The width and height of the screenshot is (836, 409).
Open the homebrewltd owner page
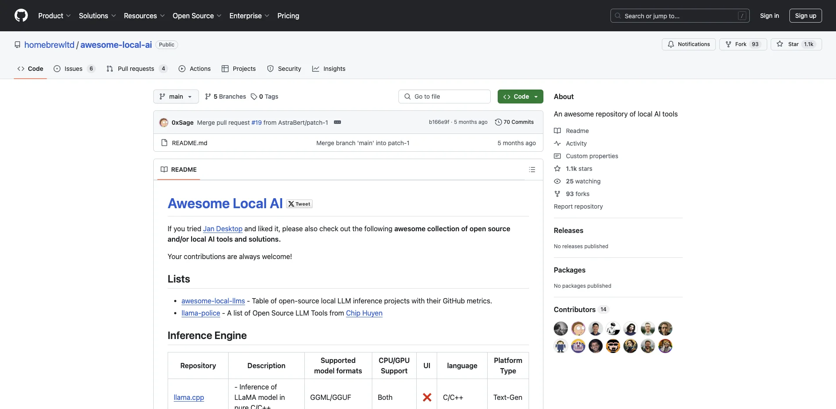click(x=49, y=45)
